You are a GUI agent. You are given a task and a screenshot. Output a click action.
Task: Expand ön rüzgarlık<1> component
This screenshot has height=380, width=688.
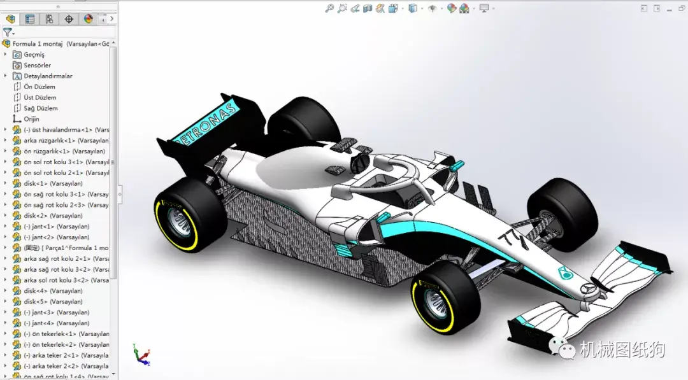point(5,151)
